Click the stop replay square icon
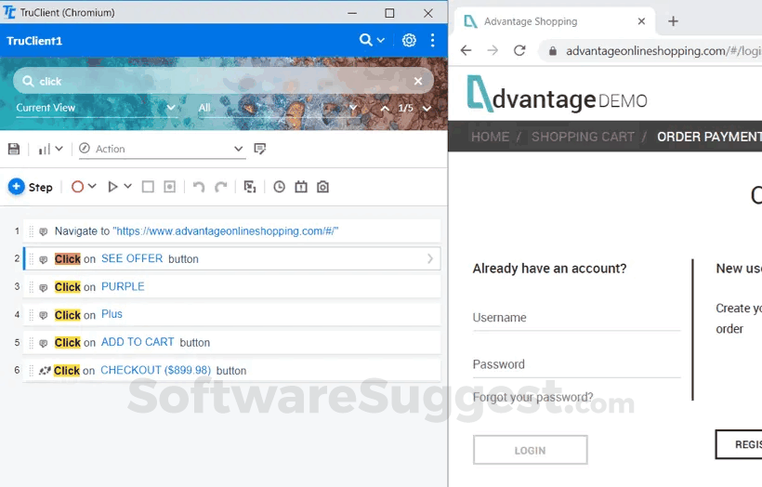 coord(148,187)
